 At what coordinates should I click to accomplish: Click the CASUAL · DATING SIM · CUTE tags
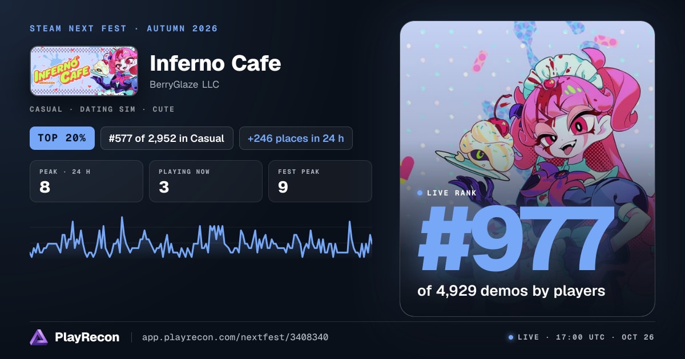(102, 109)
